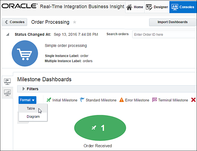Go to the Home tab
The width and height of the screenshot is (197, 151).
(135, 7)
